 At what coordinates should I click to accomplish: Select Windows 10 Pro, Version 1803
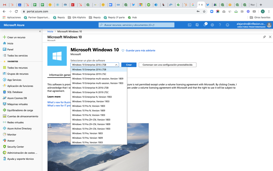click(99, 133)
